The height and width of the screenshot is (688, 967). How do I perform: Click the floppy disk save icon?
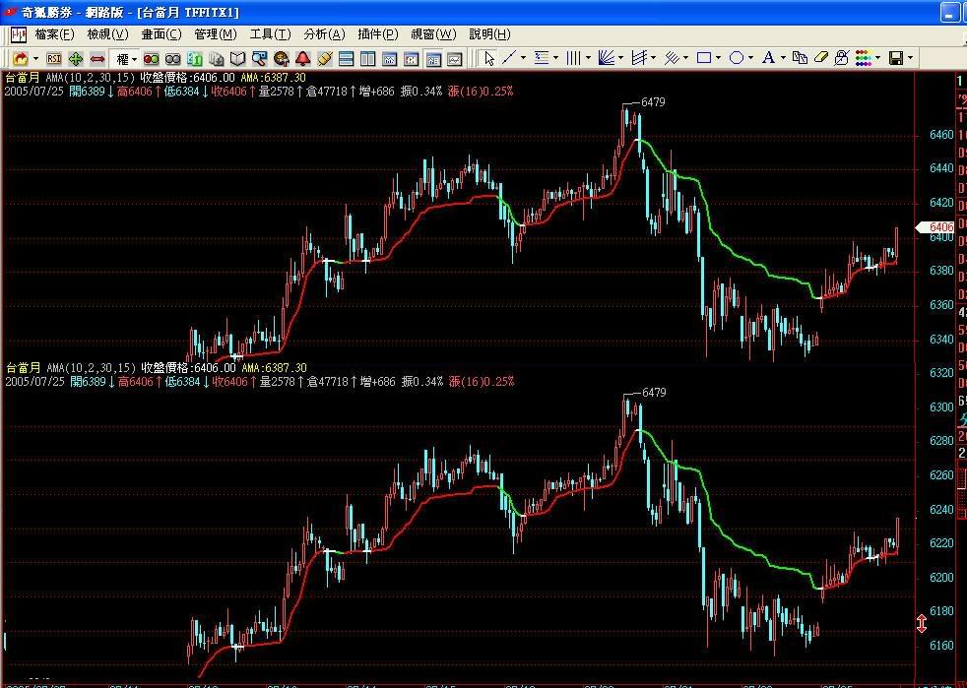[x=896, y=58]
